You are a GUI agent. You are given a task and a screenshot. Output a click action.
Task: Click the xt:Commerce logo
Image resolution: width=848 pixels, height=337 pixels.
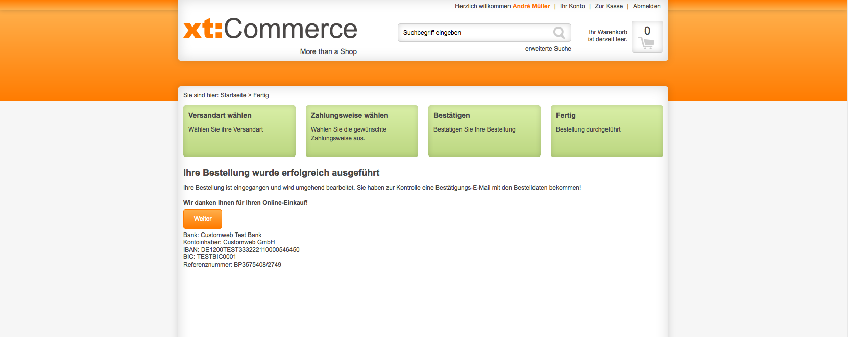tap(270, 29)
